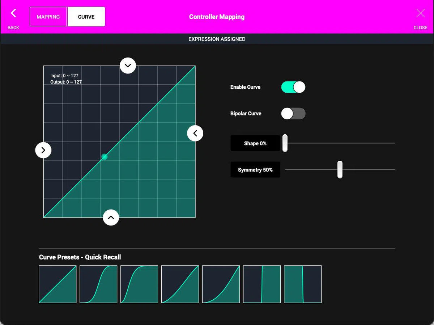Click the downward chevron above the curve graph
This screenshot has width=434, height=325.
pos(128,66)
